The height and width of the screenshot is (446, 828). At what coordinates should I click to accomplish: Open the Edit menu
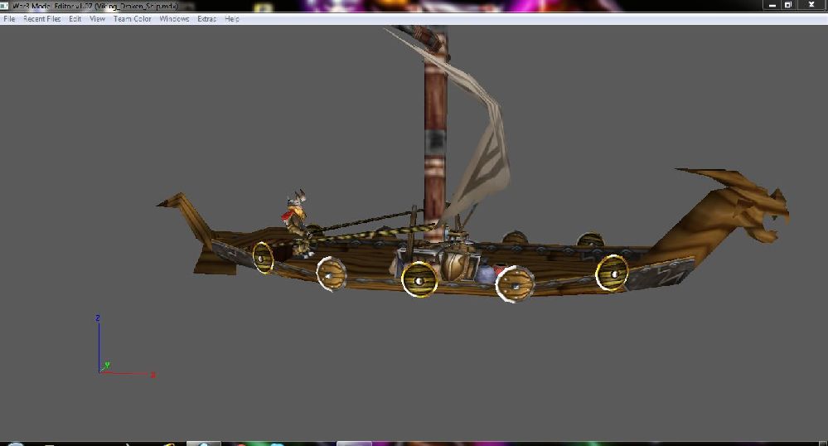[x=75, y=18]
